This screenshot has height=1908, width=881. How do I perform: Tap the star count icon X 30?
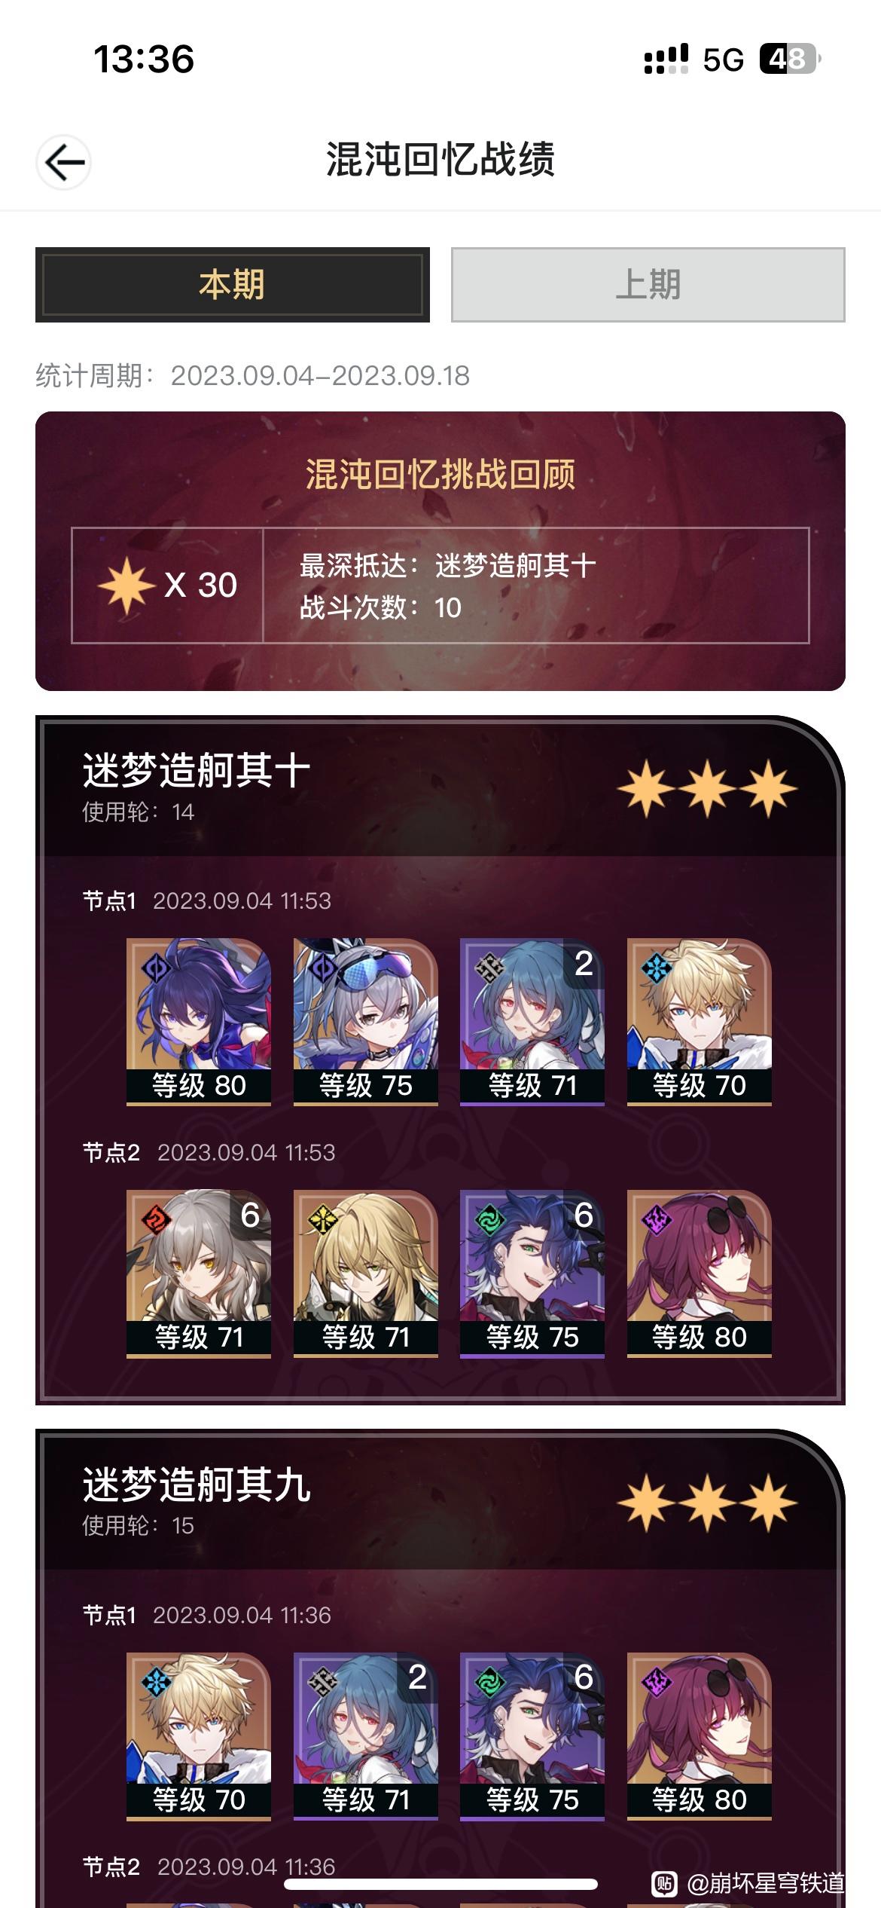point(167,586)
